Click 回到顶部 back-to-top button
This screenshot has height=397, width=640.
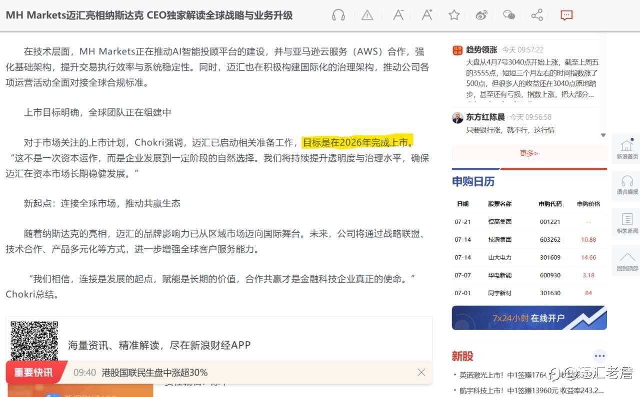(627, 261)
